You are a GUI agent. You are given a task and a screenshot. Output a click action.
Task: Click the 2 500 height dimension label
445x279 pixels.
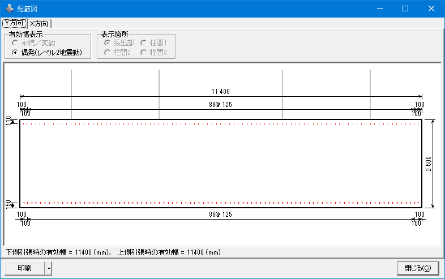coord(428,164)
